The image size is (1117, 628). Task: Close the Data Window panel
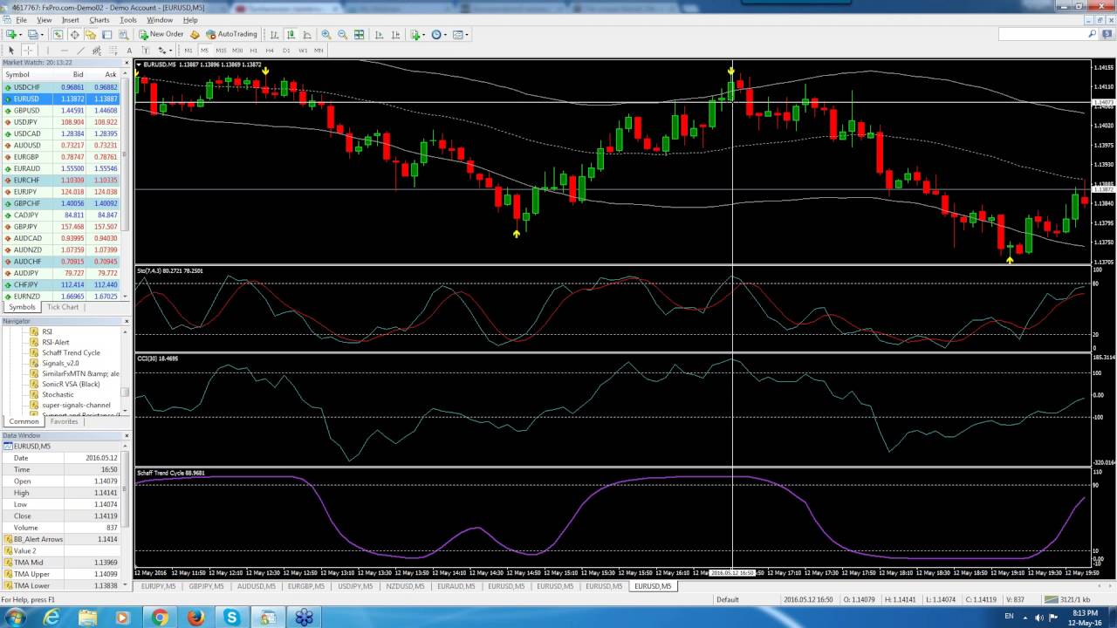point(127,435)
